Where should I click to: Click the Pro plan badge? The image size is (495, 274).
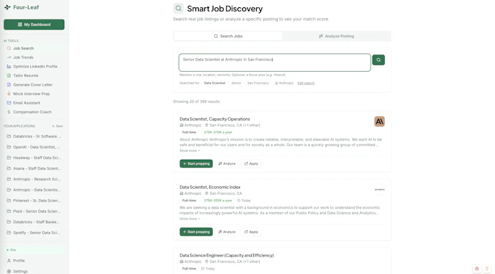34,250
